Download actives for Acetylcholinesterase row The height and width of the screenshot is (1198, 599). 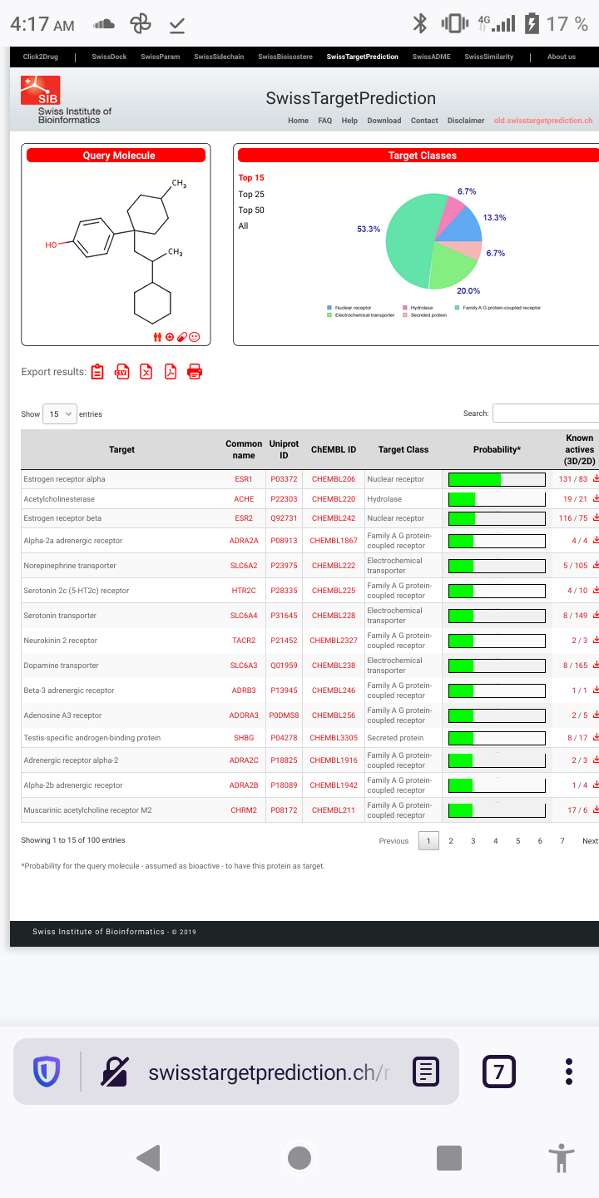(x=596, y=499)
